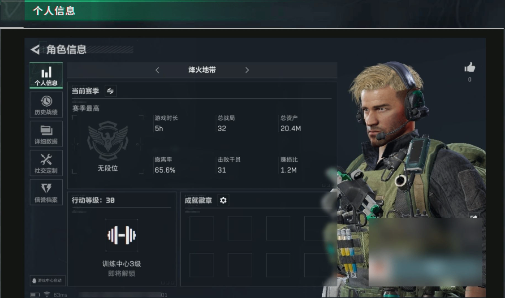Click the 无段位 rank emblem

coord(108,141)
